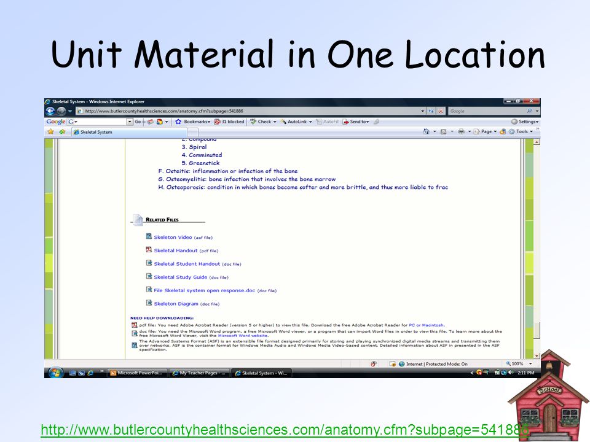Refresh the page via refresh icon
This screenshot has height=442, width=590.
(x=431, y=111)
